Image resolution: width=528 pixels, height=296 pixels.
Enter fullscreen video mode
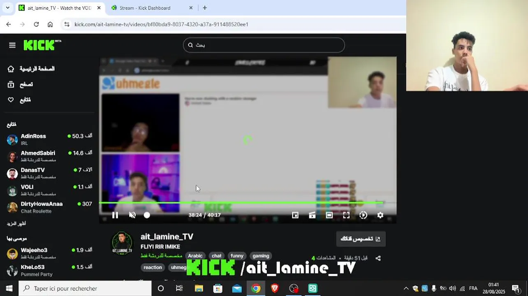346,215
